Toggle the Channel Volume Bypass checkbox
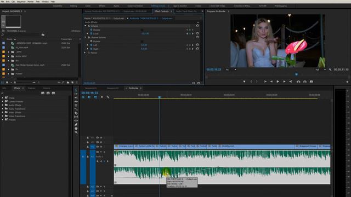351x197 pixels. point(142,42)
